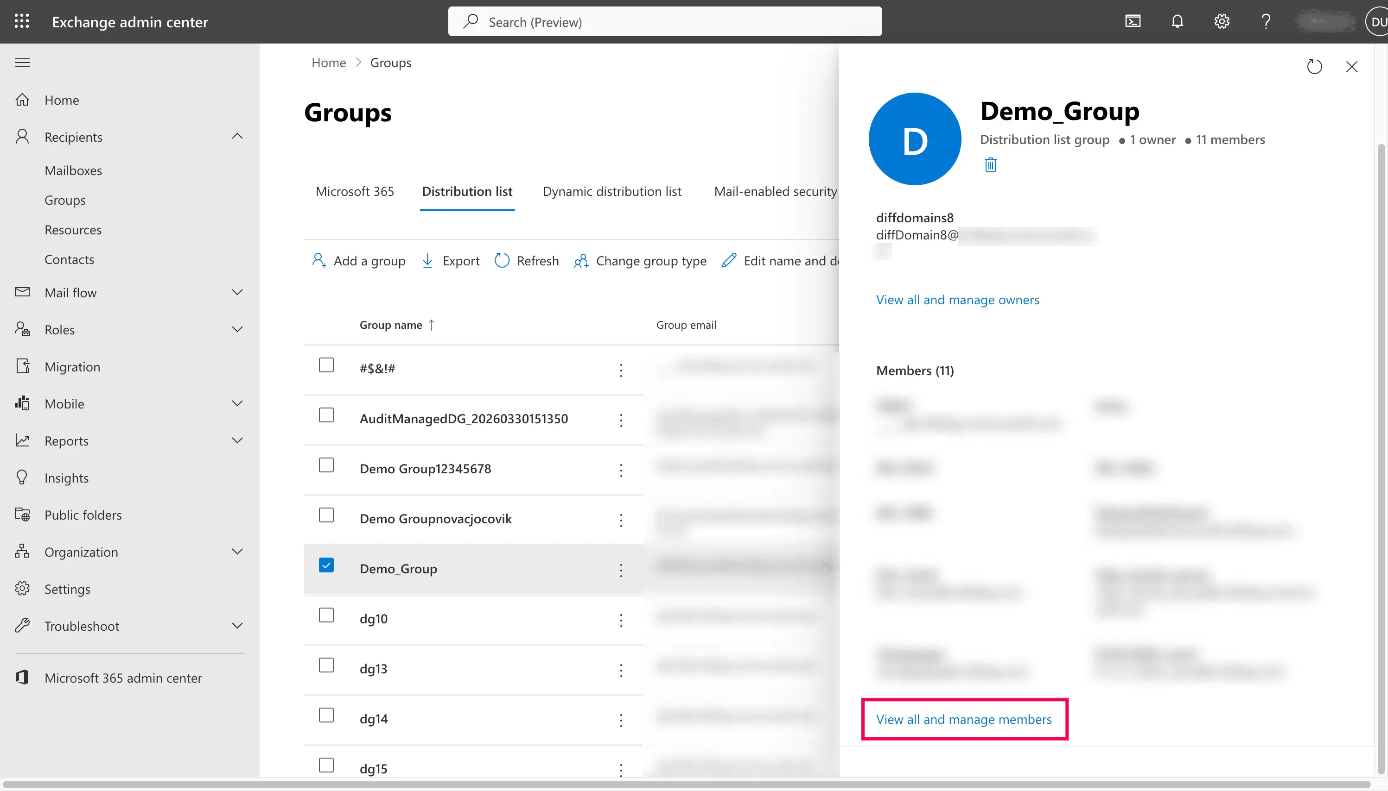
Task: Sort by Group name column header
Action: (x=397, y=325)
